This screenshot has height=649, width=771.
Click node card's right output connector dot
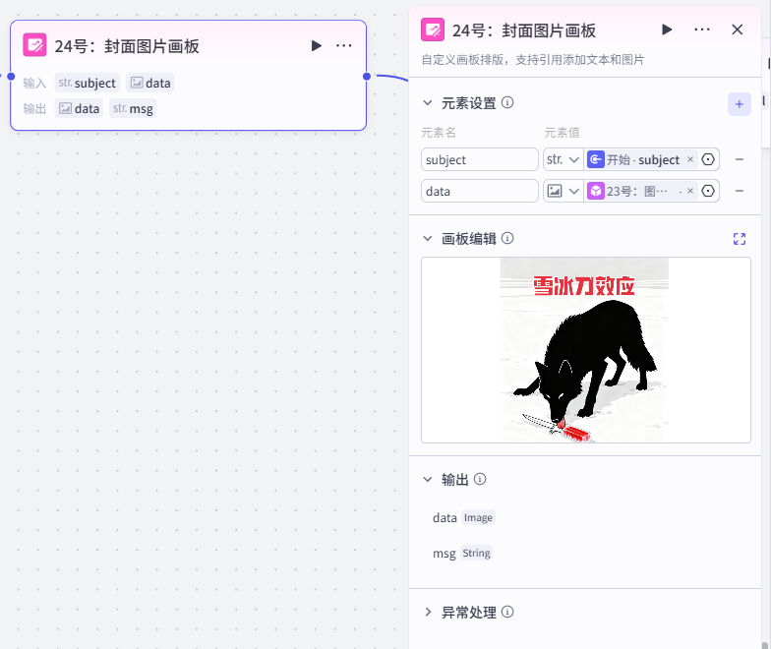(367, 77)
